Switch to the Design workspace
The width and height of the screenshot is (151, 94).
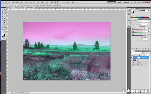point(119,2)
